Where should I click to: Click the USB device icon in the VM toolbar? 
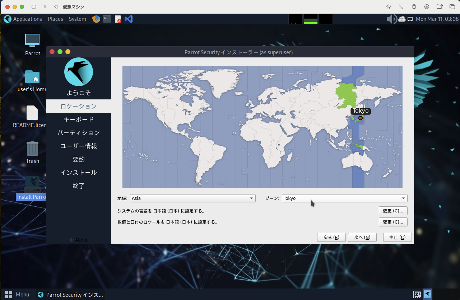click(414, 7)
